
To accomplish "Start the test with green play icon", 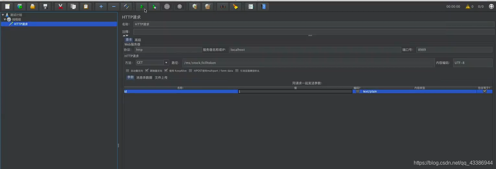I will 142,6.
